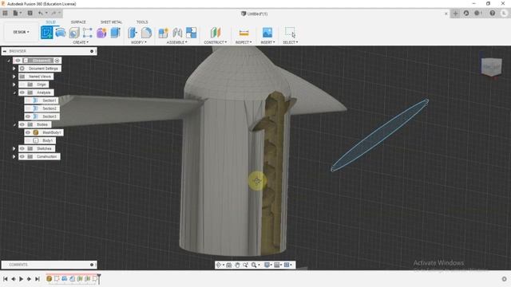The image size is (511, 287).
Task: Click the Save icon in quick access bar
Action: (x=30, y=13)
